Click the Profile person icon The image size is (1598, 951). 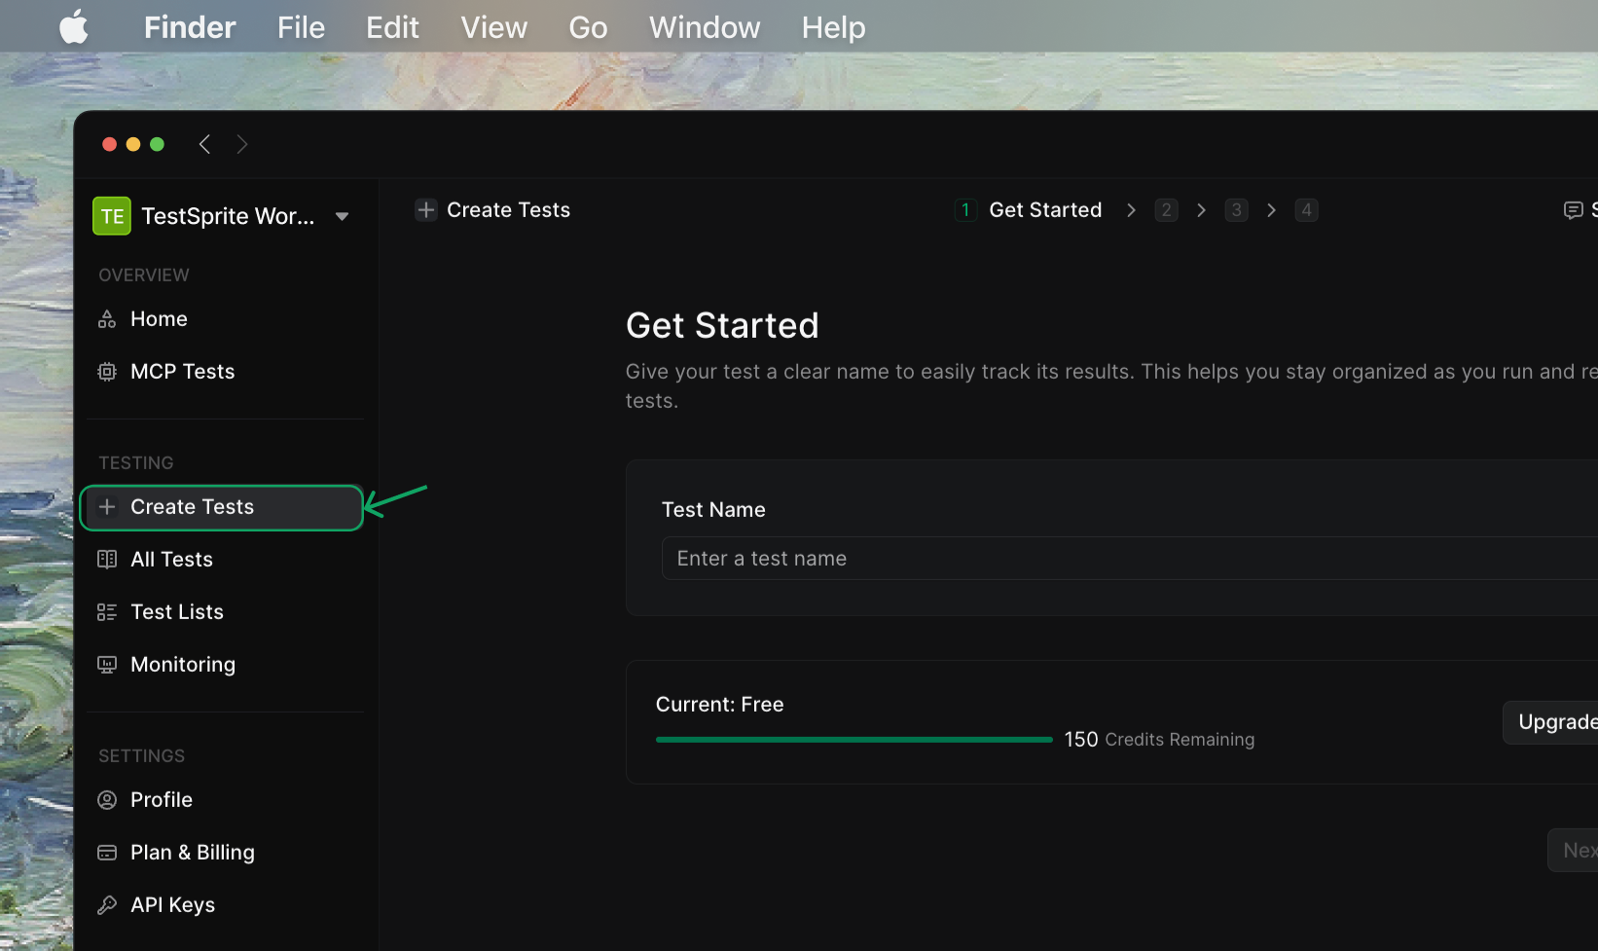click(107, 800)
